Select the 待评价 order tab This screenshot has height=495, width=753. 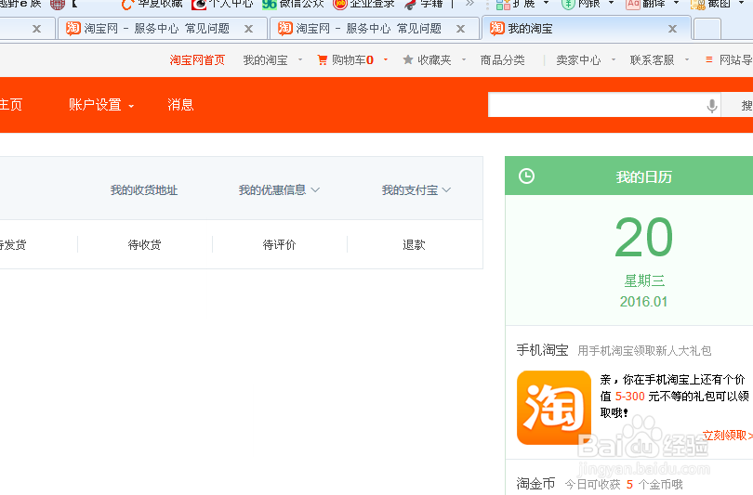point(280,244)
